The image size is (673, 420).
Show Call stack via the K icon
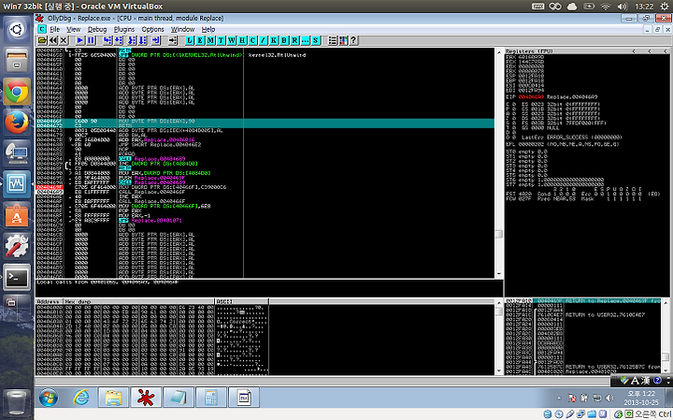coord(274,40)
